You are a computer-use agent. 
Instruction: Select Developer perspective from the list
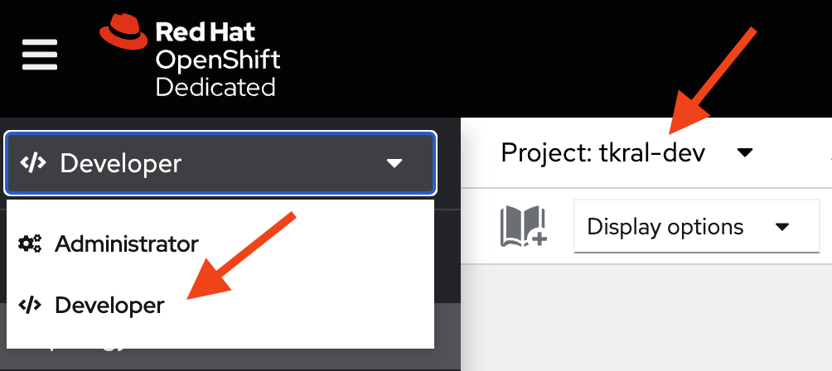point(109,306)
